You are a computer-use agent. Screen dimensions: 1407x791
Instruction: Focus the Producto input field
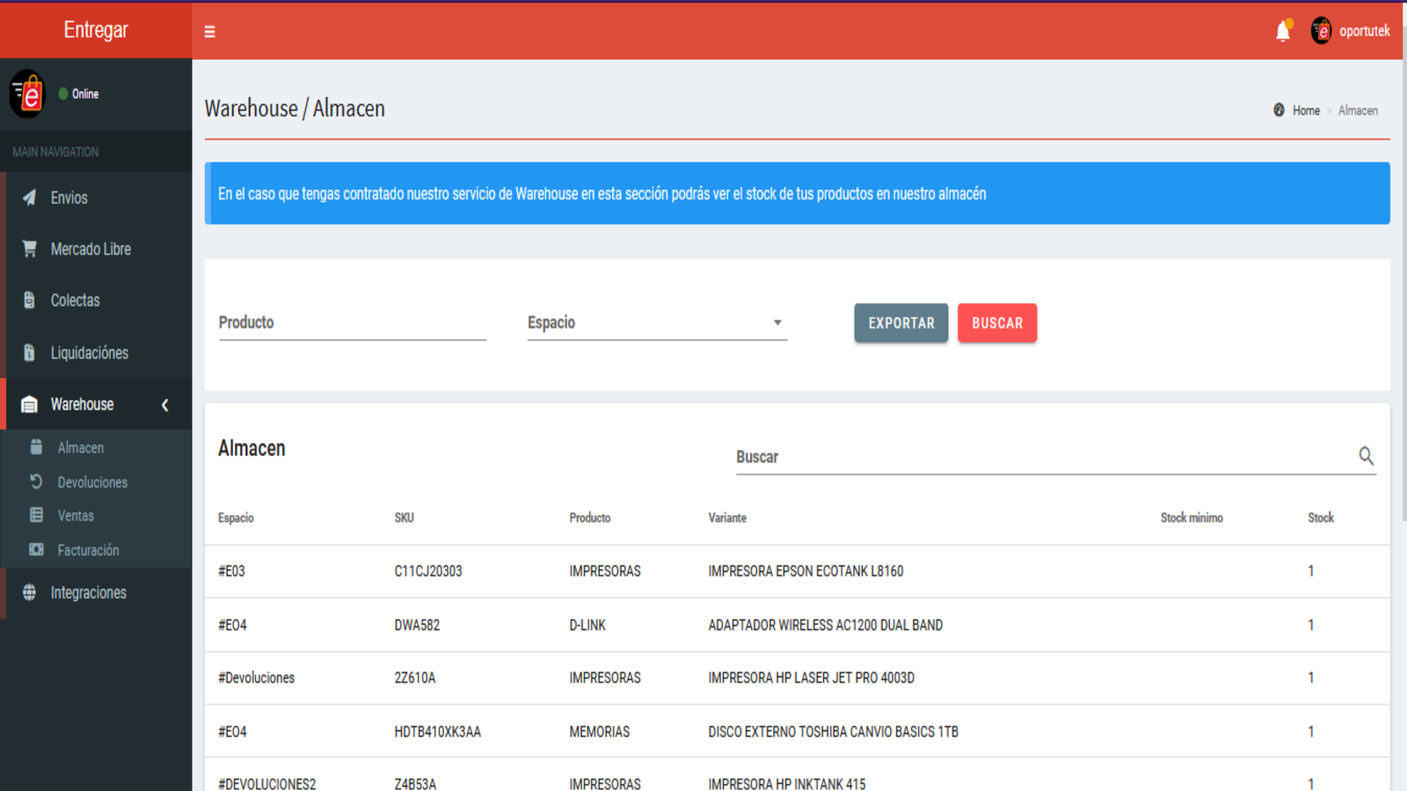(x=352, y=323)
